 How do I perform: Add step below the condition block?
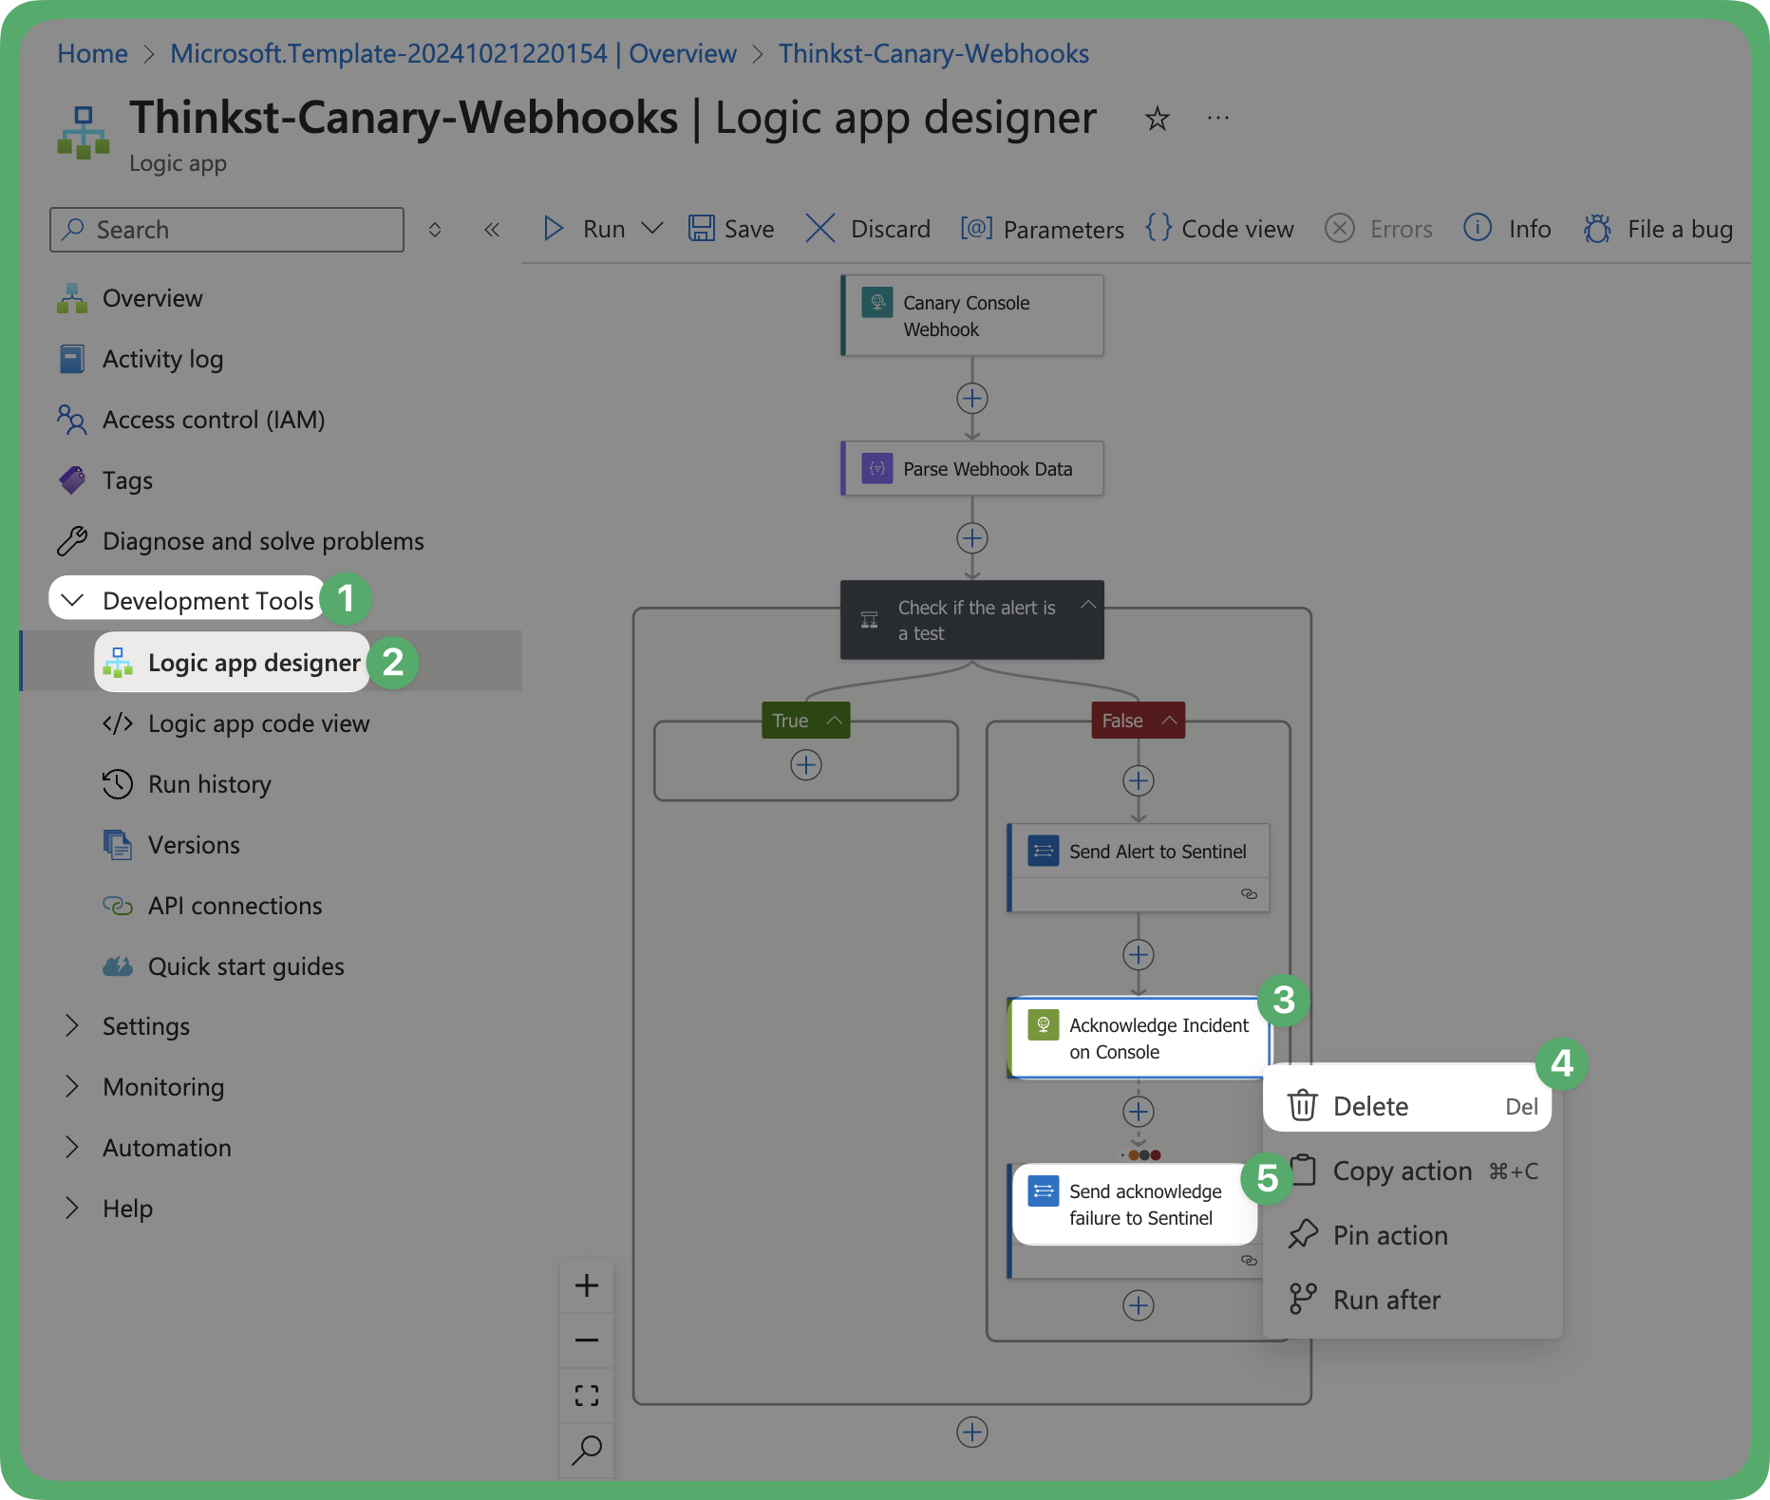coord(972,1432)
